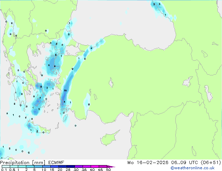The width and height of the screenshot is (222, 171).
Task: Click the '15' legend scale label
Action: 52,170
